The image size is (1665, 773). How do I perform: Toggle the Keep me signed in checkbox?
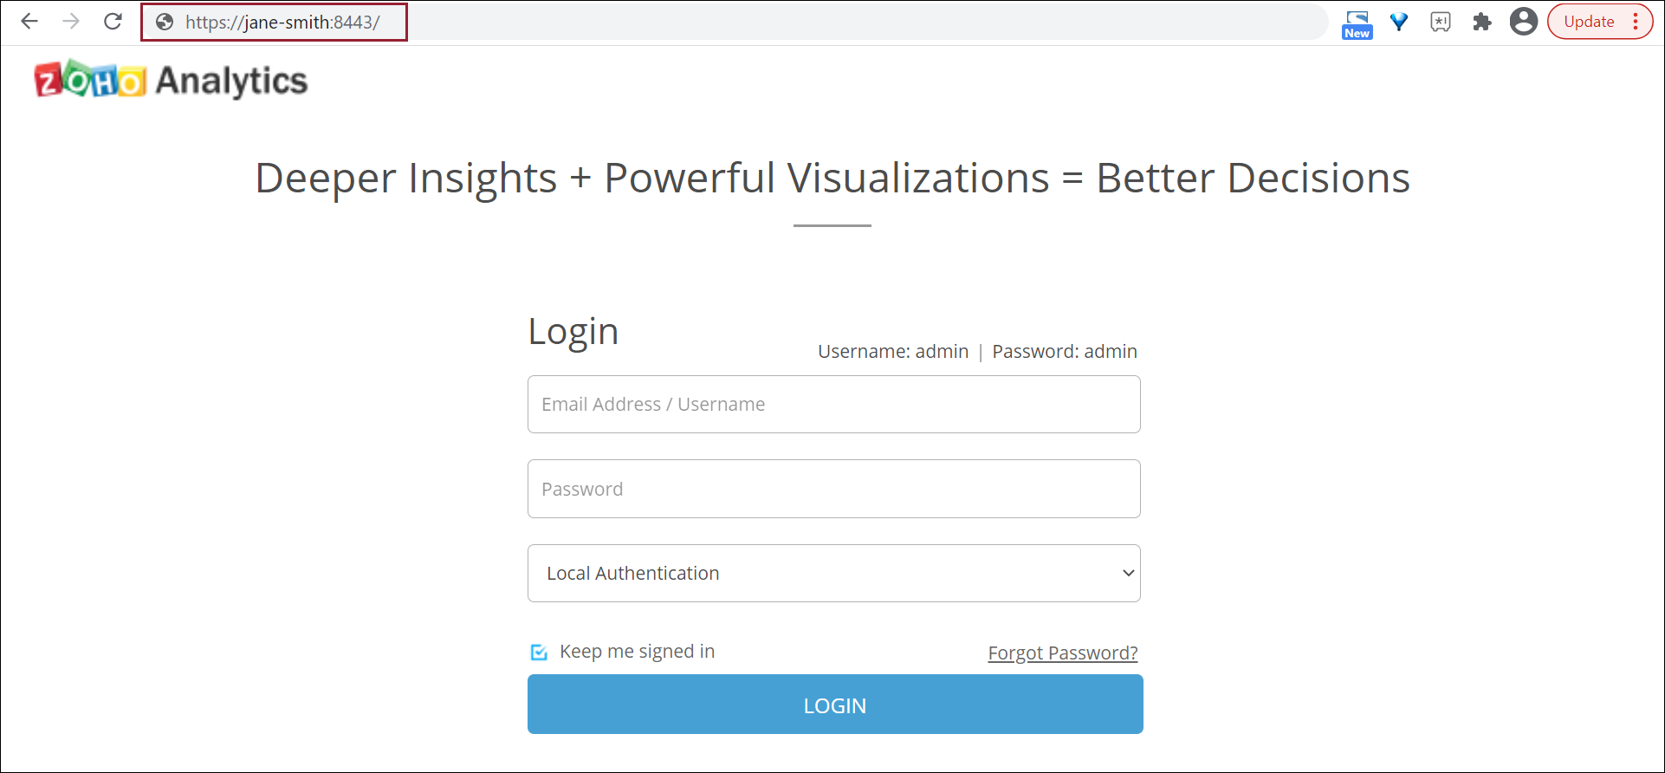pos(539,652)
